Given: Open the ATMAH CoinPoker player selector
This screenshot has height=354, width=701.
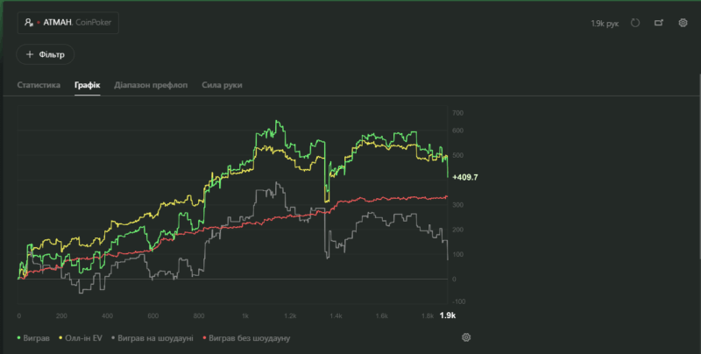Looking at the screenshot, I should click(67, 23).
